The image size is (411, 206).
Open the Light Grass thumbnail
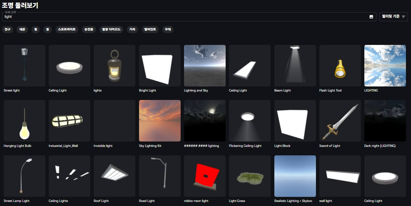point(250,176)
